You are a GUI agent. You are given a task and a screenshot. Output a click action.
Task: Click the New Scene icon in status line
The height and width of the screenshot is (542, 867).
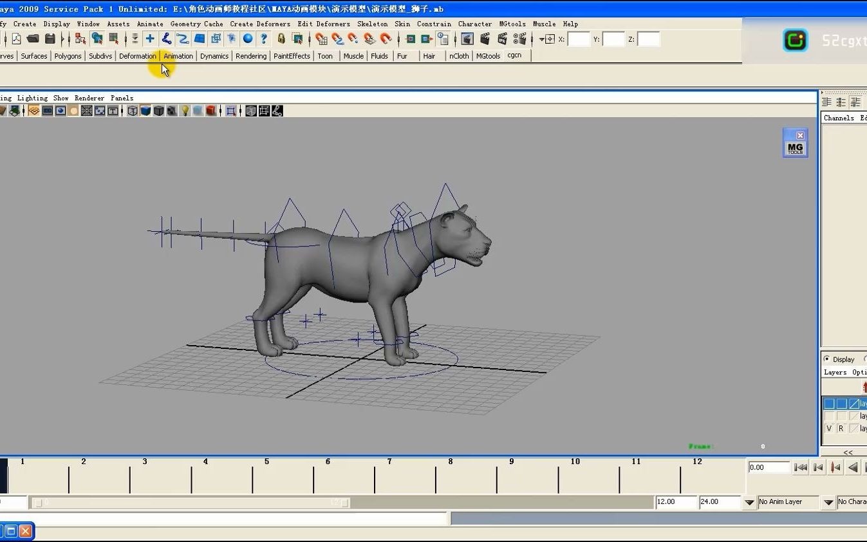16,39
